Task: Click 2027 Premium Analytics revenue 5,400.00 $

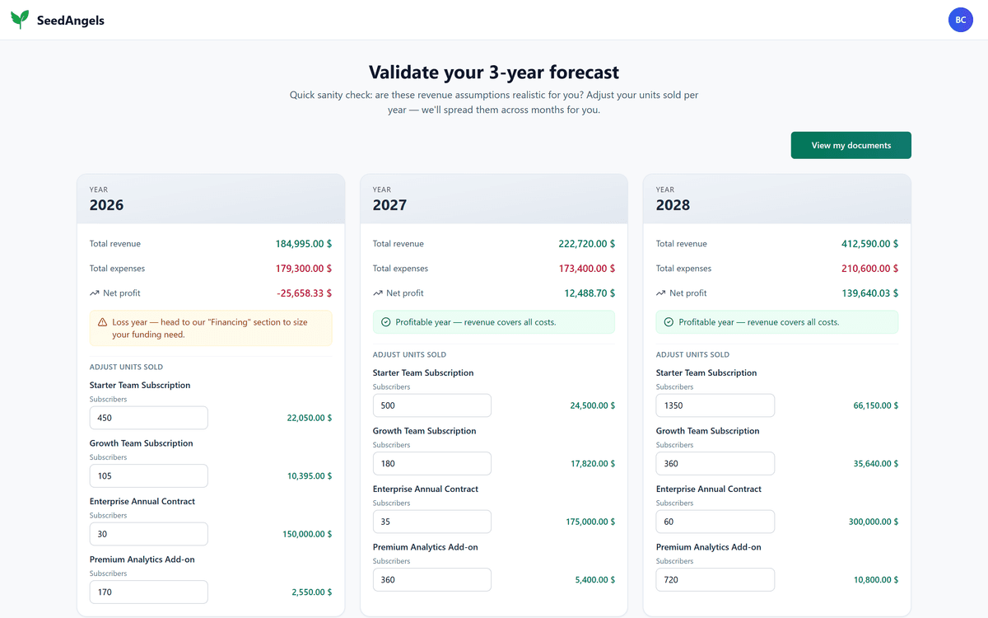Action: click(595, 579)
